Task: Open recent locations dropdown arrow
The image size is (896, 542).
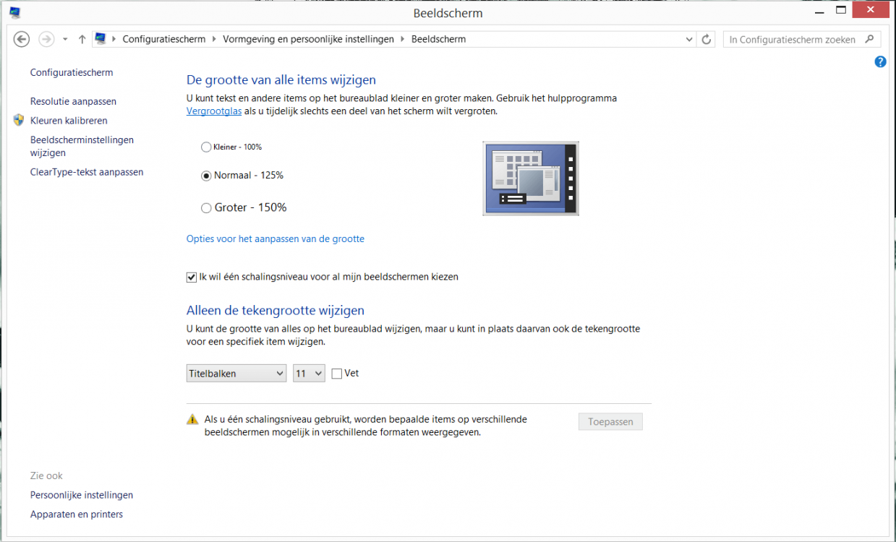Action: (x=65, y=39)
